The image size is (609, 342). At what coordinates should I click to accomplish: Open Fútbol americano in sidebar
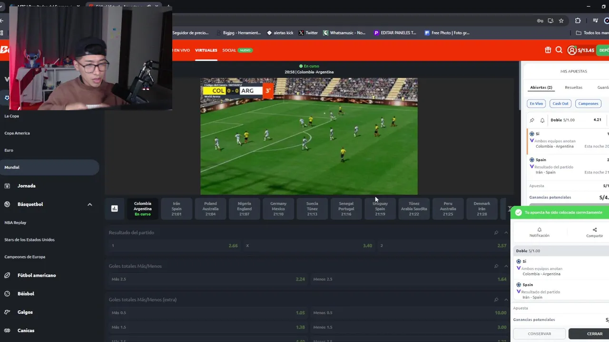[x=37, y=275]
